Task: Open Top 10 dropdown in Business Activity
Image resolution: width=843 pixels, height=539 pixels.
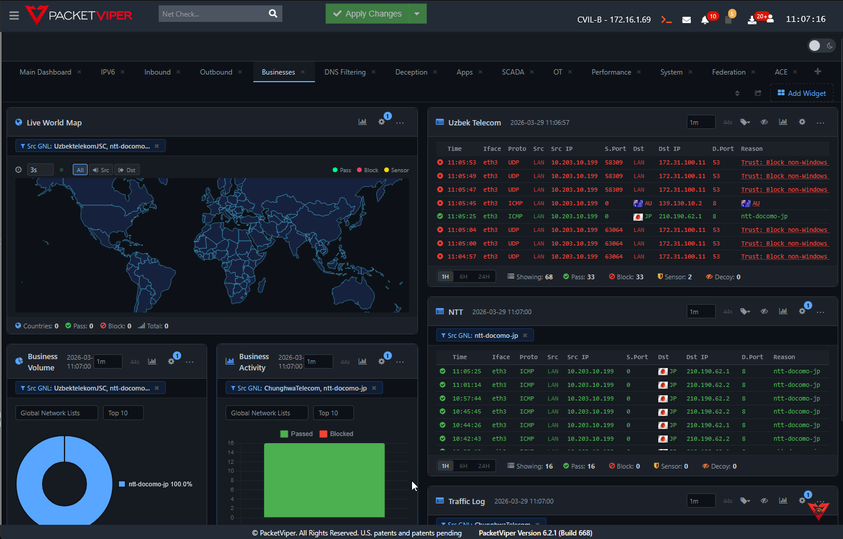Action: pyautogui.click(x=334, y=413)
